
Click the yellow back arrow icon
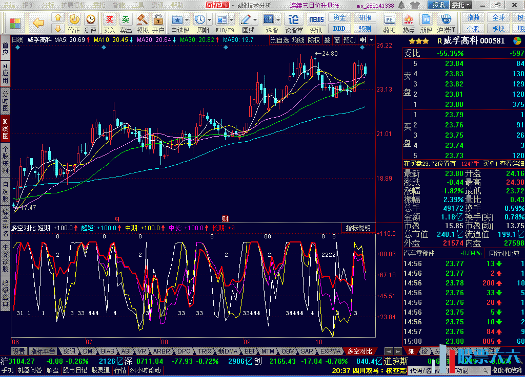point(38,23)
